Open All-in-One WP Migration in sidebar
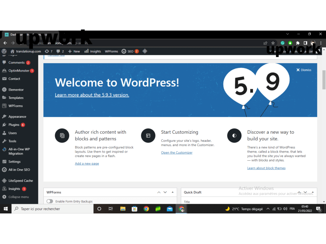Screen dimensions: 326x244 click(19, 151)
